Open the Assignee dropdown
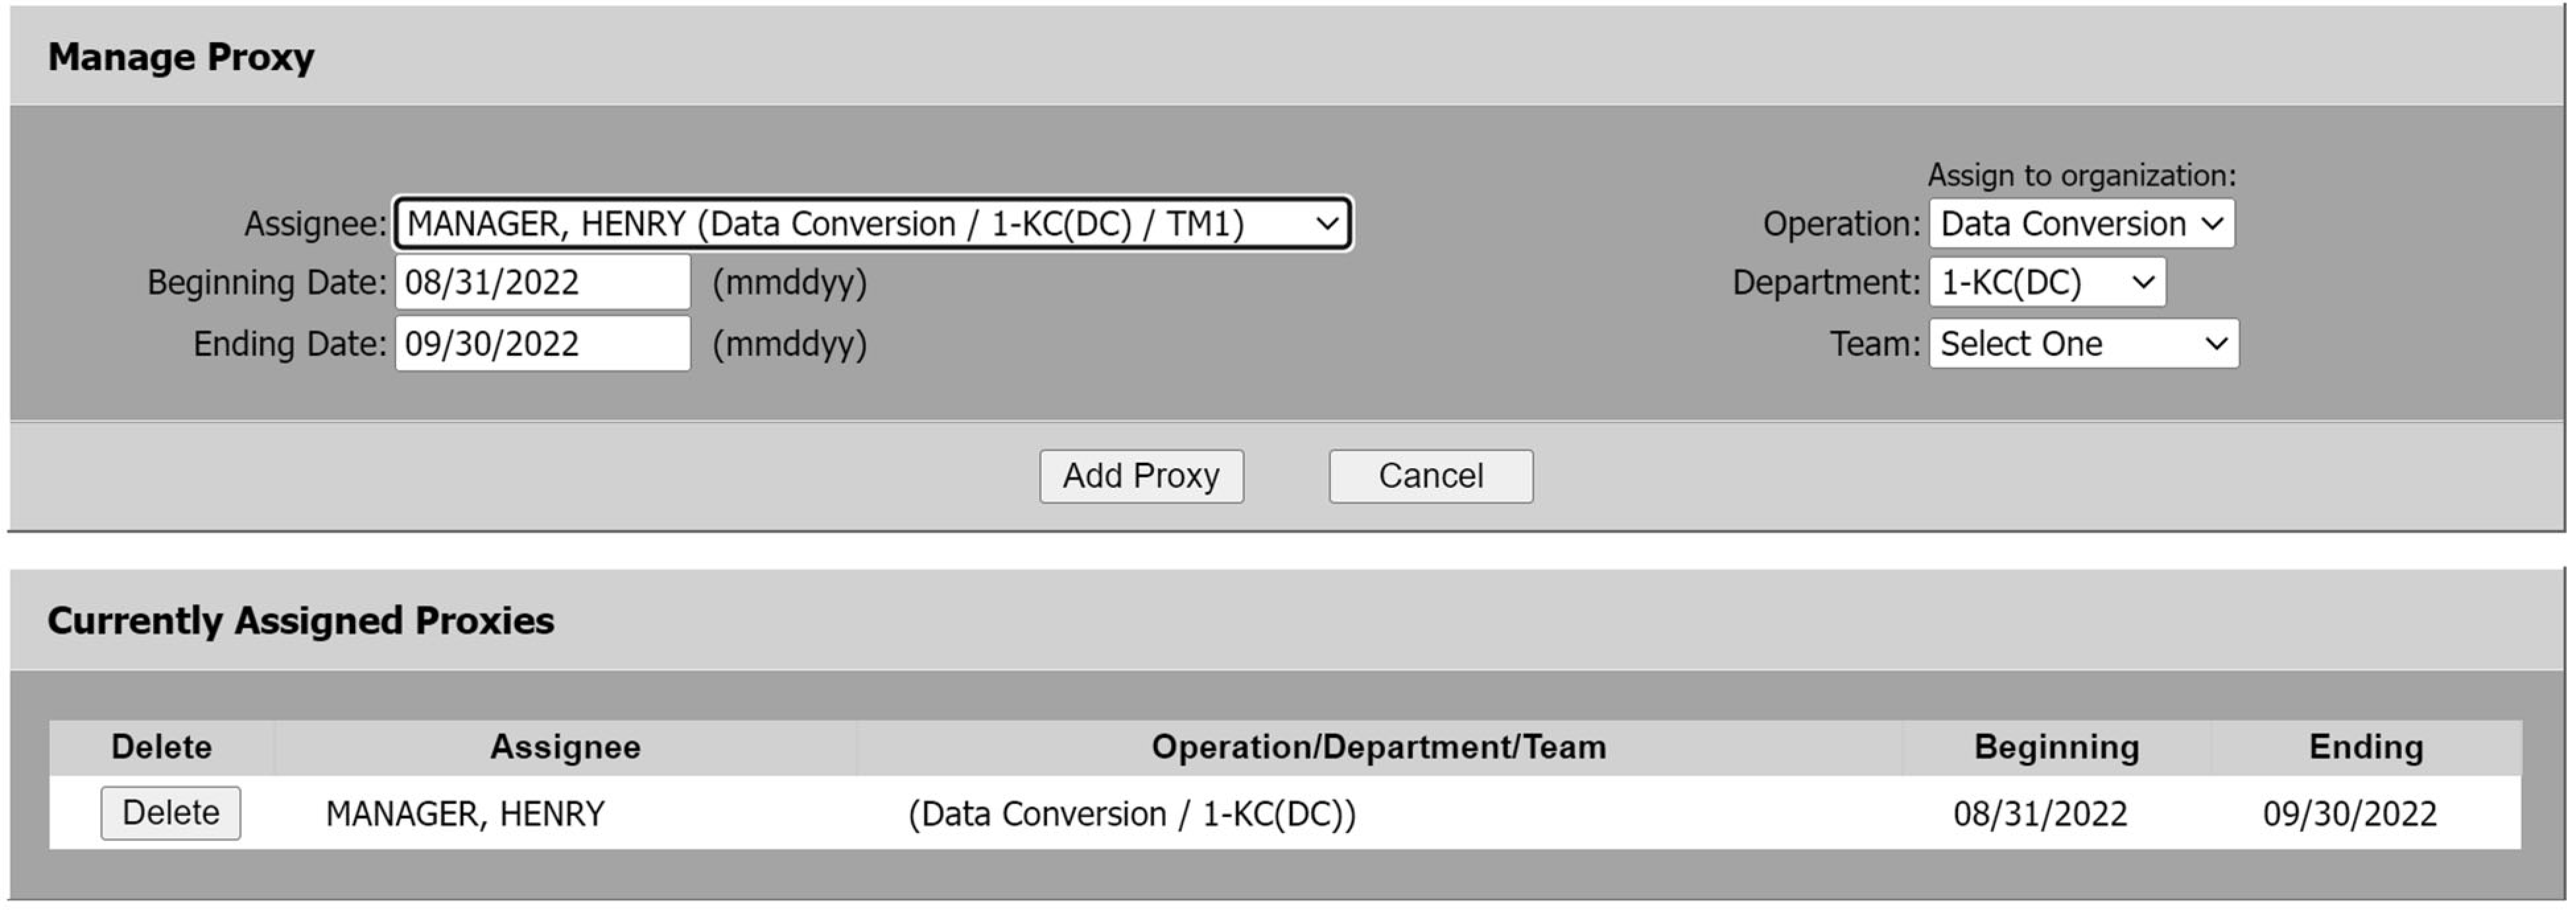Image resolution: width=2576 pixels, height=911 pixels. point(872,224)
